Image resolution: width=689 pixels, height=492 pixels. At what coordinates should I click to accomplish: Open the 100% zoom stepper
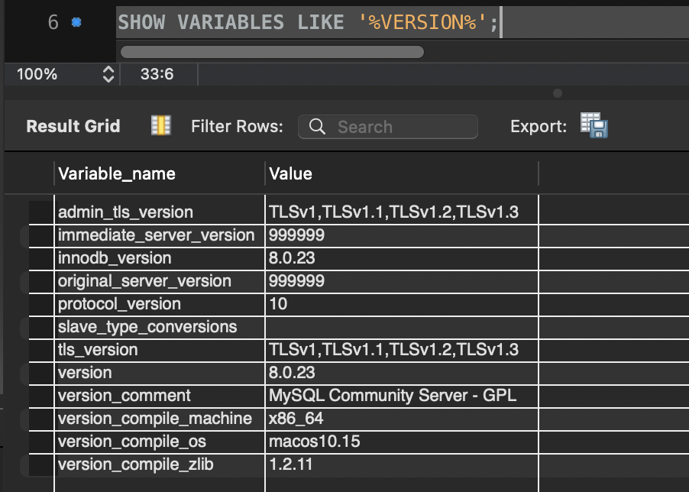tap(108, 74)
